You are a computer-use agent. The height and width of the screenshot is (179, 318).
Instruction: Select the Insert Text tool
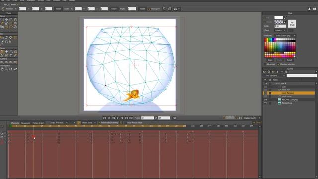pos(11,55)
